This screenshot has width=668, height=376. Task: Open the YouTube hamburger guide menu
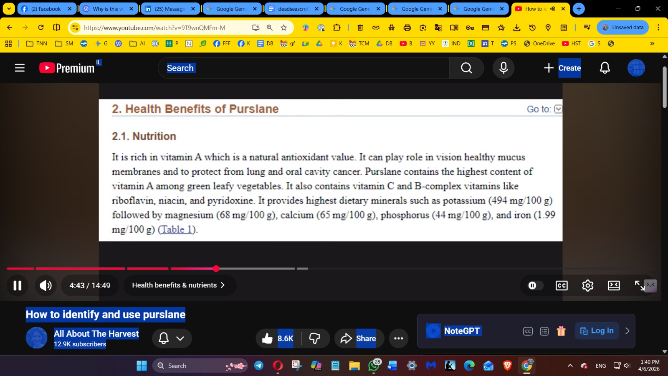(20, 68)
